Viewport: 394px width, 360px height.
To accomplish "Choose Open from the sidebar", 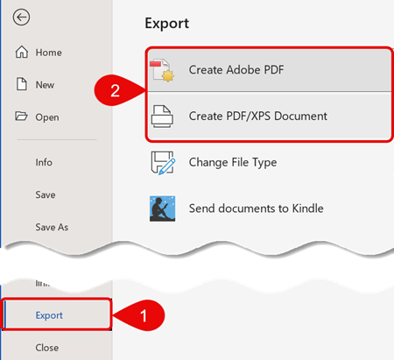I will point(47,117).
